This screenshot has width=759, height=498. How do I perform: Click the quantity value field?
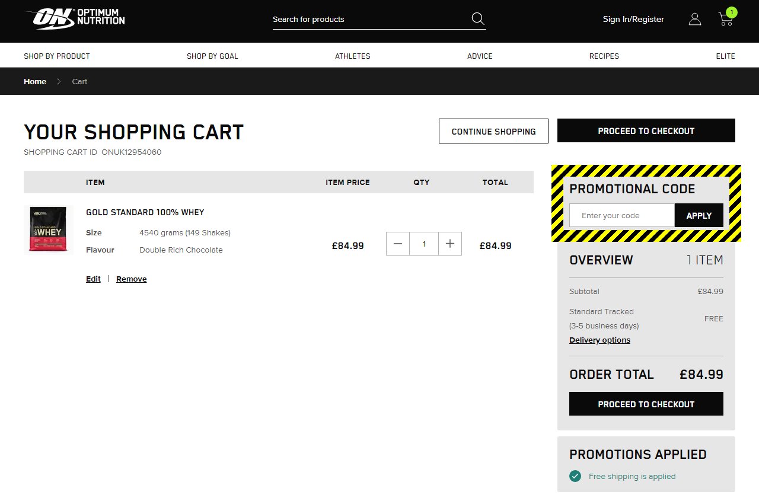point(424,244)
